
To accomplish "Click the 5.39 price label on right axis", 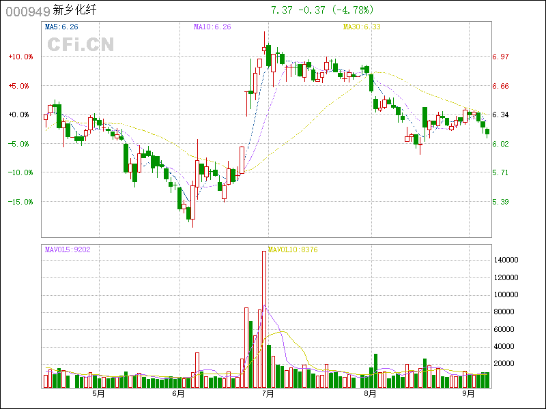I will point(501,202).
